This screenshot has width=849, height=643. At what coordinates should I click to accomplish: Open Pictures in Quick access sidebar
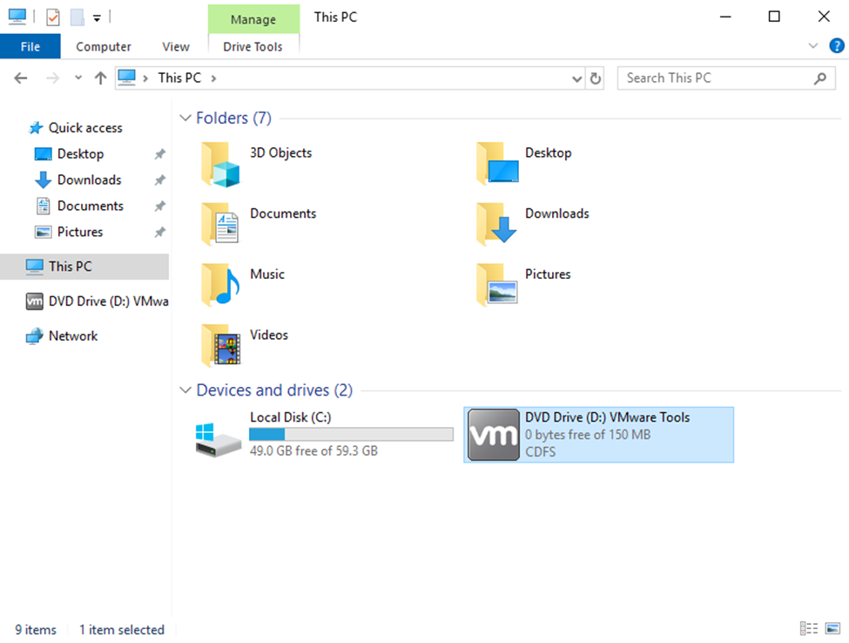(79, 232)
